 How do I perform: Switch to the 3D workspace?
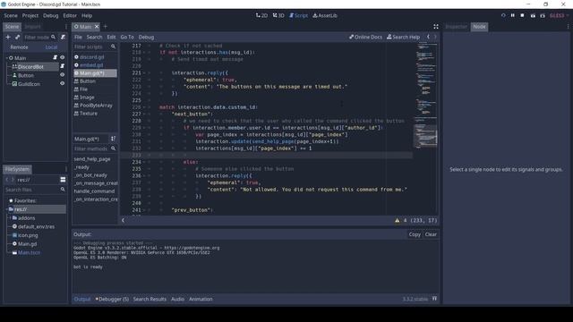coord(278,15)
